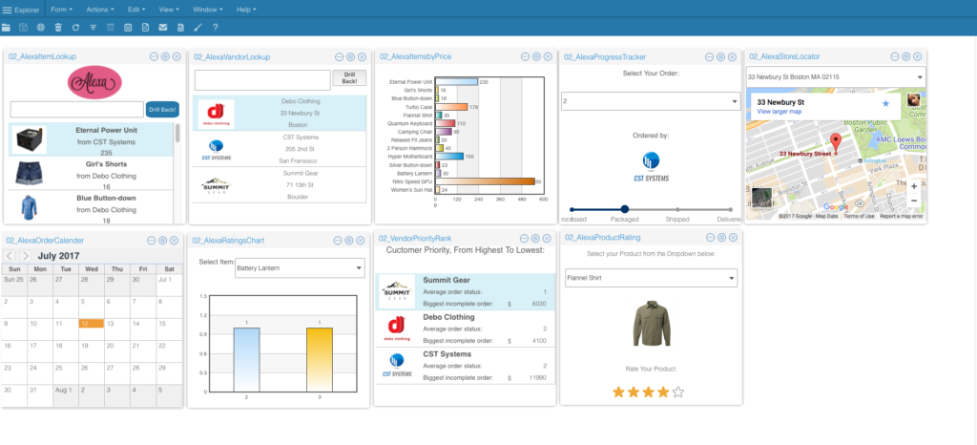Go to next month in order calendar
Image resolution: width=977 pixels, height=445 pixels.
[25, 256]
